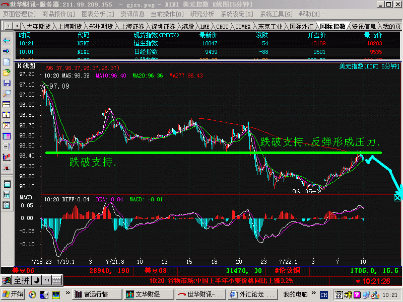Switch to the 外汇论坛 taskbar window
This screenshot has height=302, width=403.
click(x=252, y=294)
